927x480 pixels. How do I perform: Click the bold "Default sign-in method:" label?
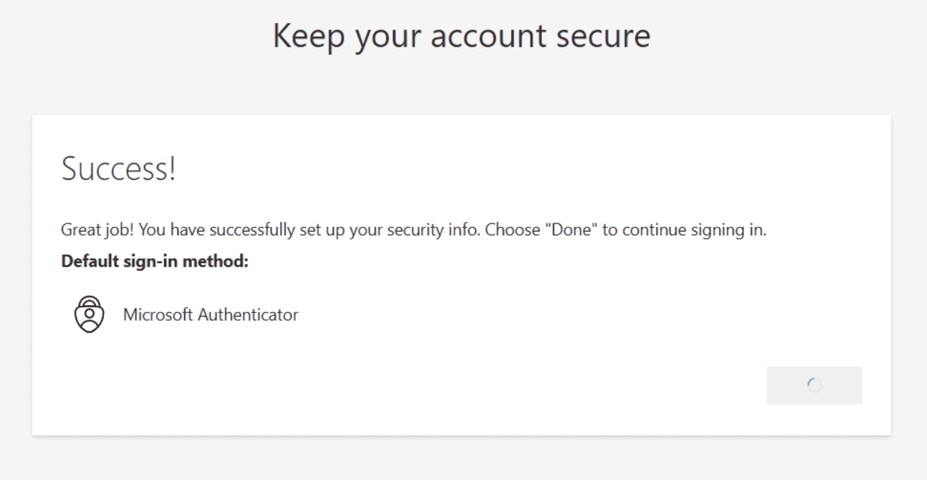tap(155, 261)
